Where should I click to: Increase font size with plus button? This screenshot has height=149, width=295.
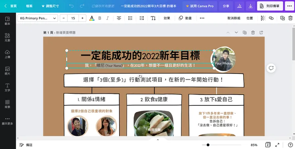coord(82,18)
